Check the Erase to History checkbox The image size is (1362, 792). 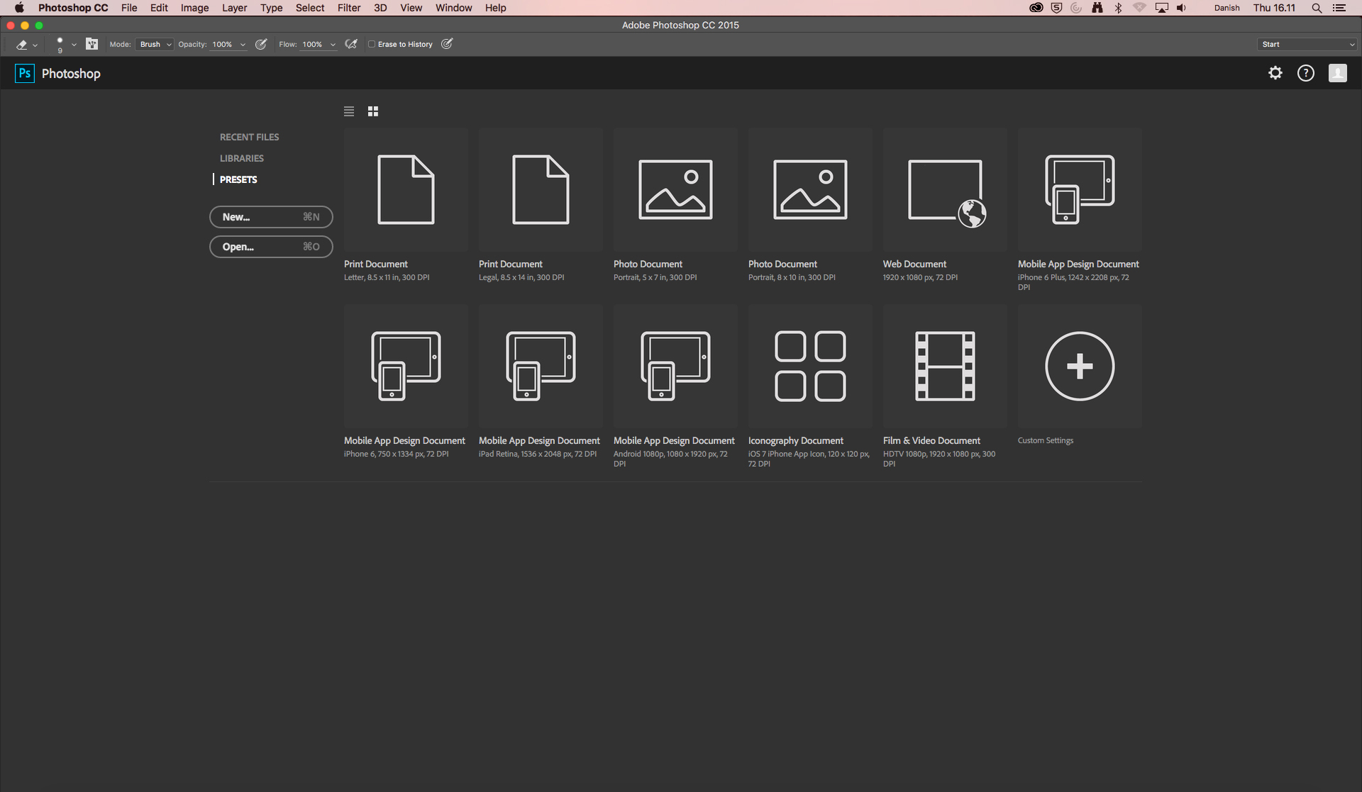(371, 44)
